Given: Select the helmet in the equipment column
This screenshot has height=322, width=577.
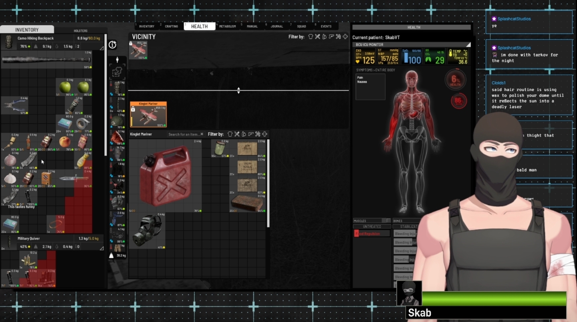Looking at the screenshot, I should tap(118, 122).
